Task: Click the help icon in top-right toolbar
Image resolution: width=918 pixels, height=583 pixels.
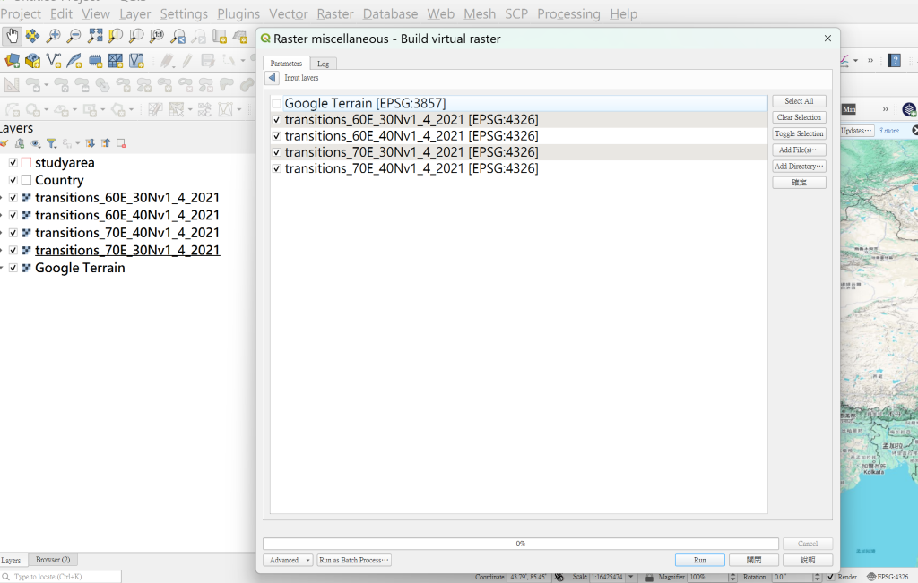Action: (894, 60)
